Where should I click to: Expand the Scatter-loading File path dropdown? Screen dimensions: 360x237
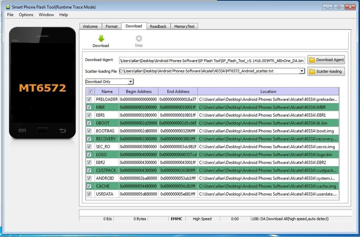tap(302, 71)
